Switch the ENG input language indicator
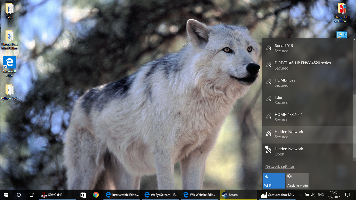The image size is (356, 200). pyautogui.click(x=321, y=195)
